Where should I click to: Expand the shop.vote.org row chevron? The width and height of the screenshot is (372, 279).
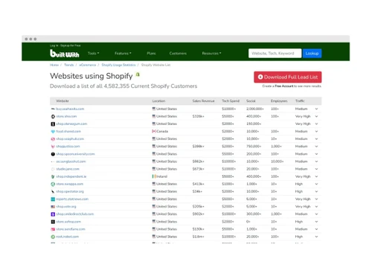316,207
